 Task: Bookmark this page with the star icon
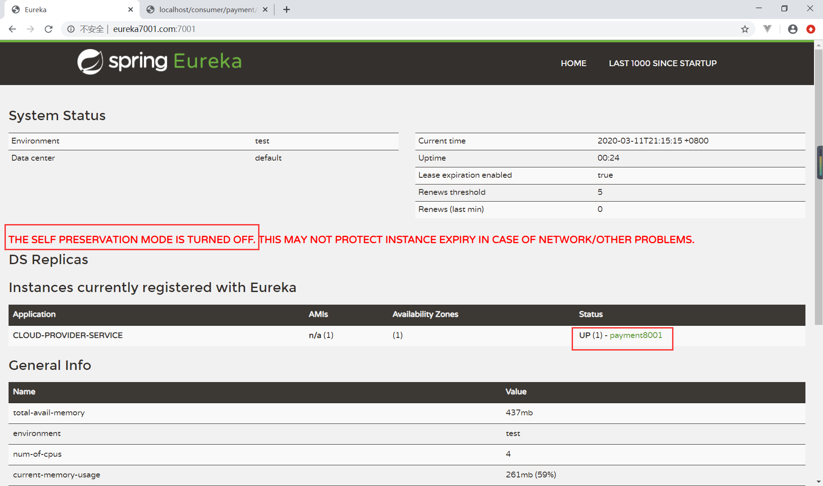tap(745, 29)
